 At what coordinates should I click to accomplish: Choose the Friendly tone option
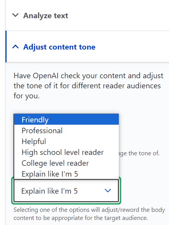pos(66,120)
